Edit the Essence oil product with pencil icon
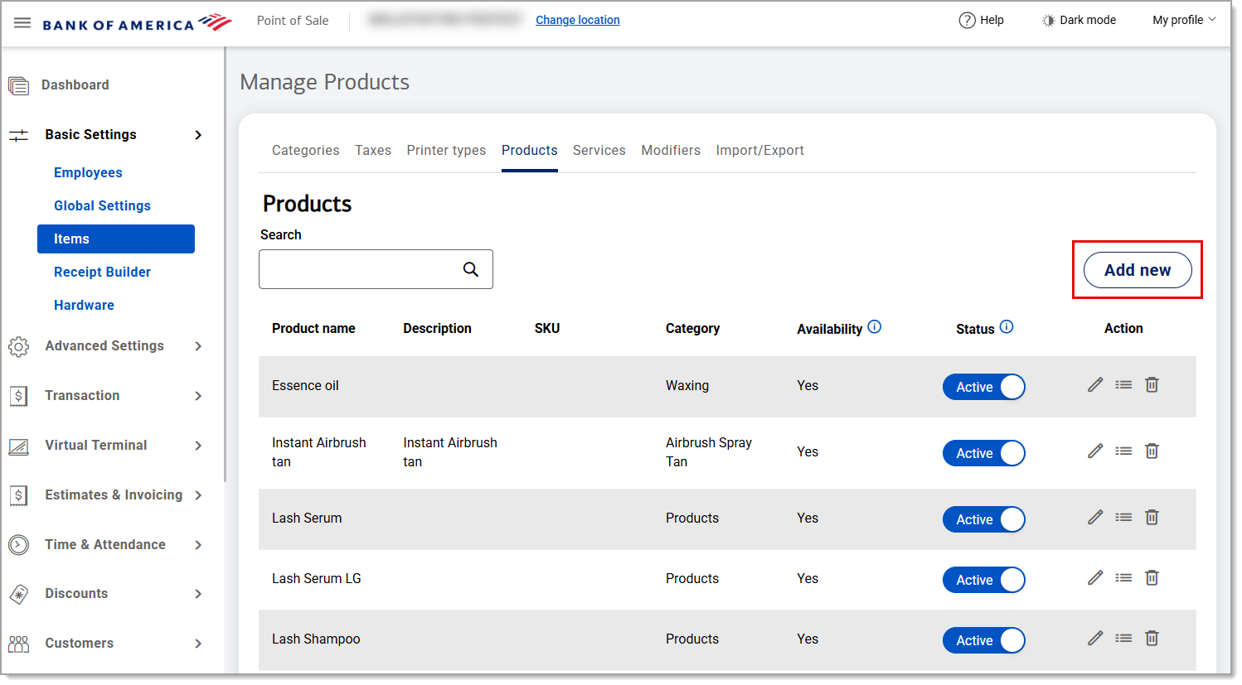 point(1094,384)
